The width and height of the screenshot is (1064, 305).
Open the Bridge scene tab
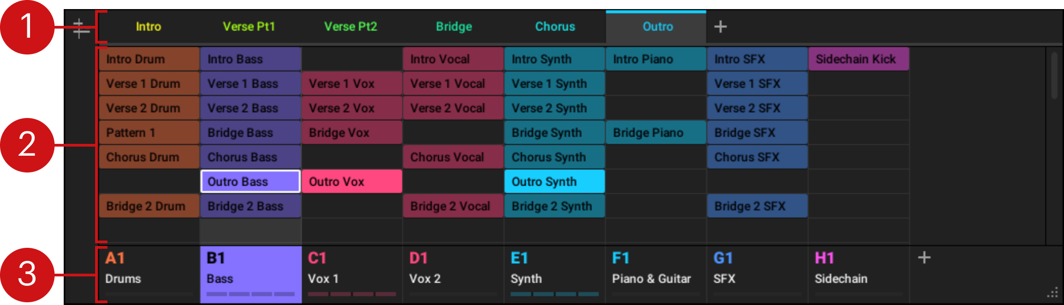tap(454, 27)
